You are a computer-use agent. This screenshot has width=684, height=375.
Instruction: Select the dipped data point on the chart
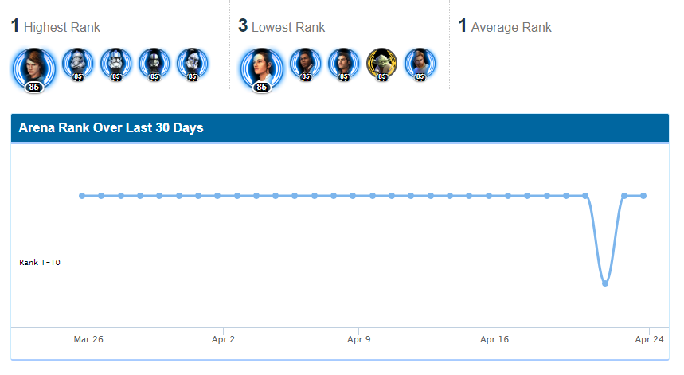605,283
